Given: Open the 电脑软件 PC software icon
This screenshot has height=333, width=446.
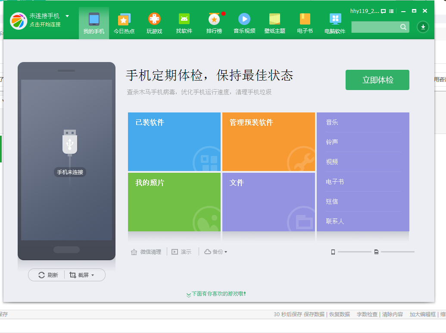Looking at the screenshot, I should tap(335, 19).
